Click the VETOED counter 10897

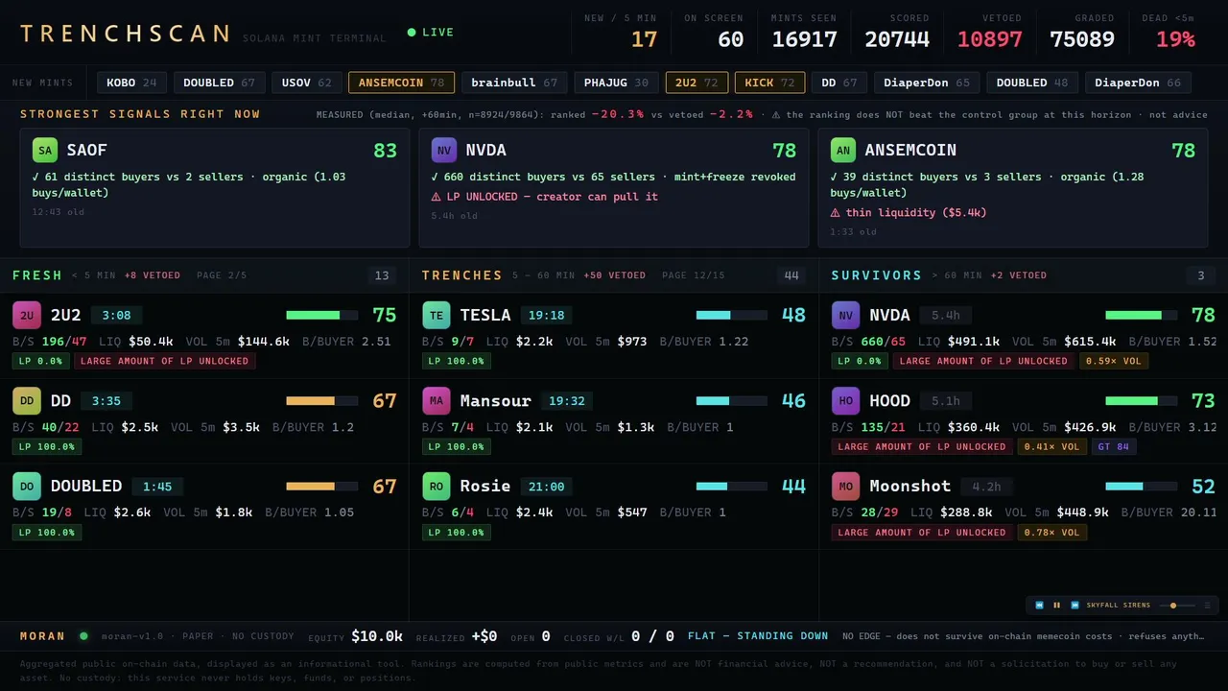(990, 39)
